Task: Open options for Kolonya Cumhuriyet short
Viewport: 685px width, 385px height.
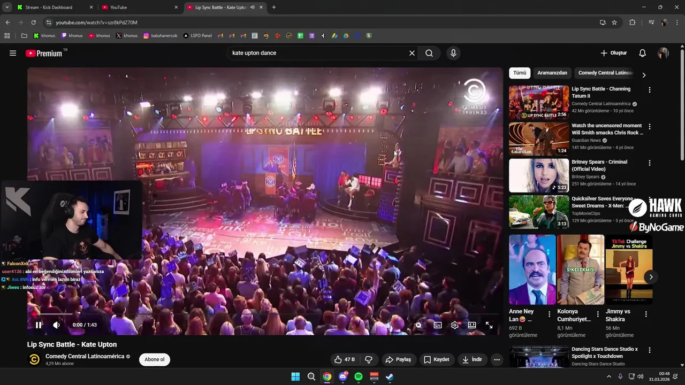Action: coord(598,314)
